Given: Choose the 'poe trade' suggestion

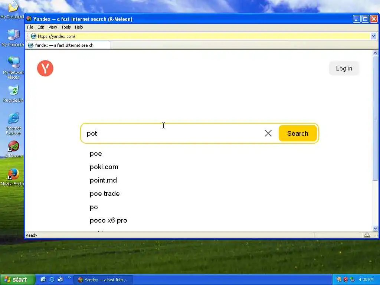Looking at the screenshot, I should point(105,194).
